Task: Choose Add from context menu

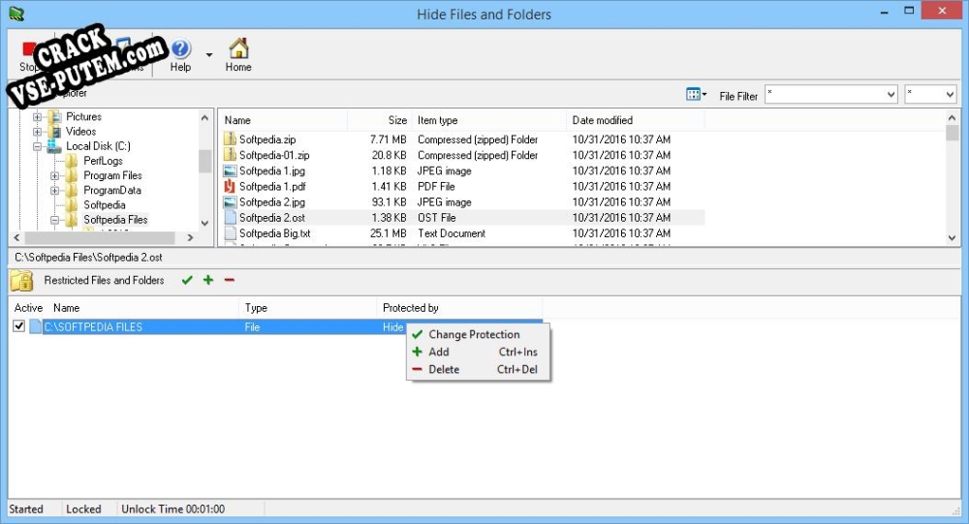Action: [478, 352]
